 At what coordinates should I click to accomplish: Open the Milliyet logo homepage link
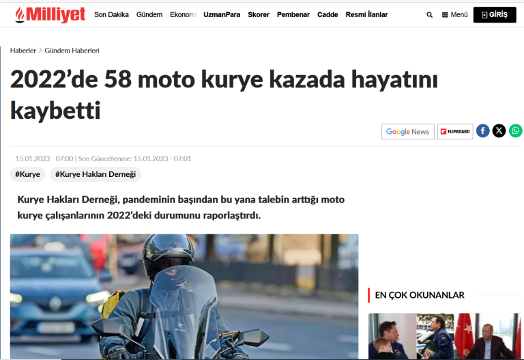(50, 15)
